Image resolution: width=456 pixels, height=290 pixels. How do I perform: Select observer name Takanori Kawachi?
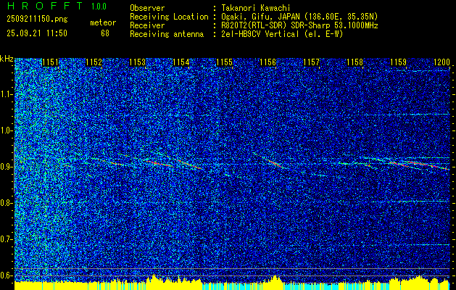click(255, 8)
